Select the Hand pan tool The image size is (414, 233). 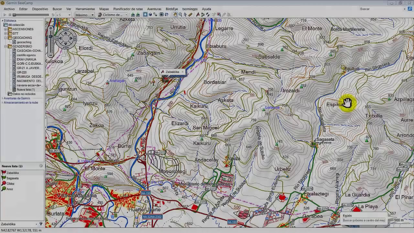(175, 15)
